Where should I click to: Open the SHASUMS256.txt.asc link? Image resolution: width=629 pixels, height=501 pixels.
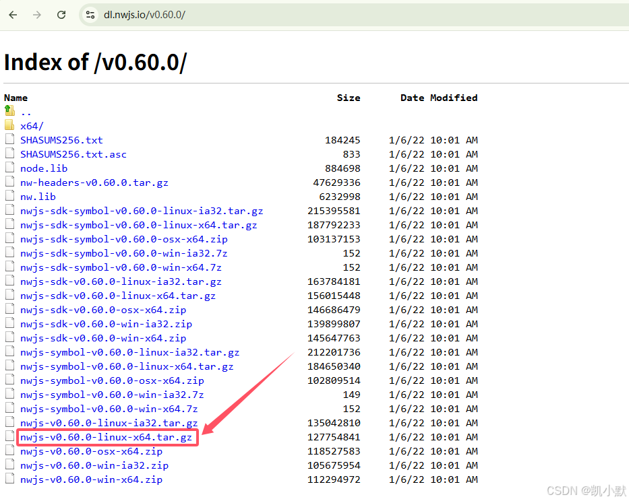(73, 154)
